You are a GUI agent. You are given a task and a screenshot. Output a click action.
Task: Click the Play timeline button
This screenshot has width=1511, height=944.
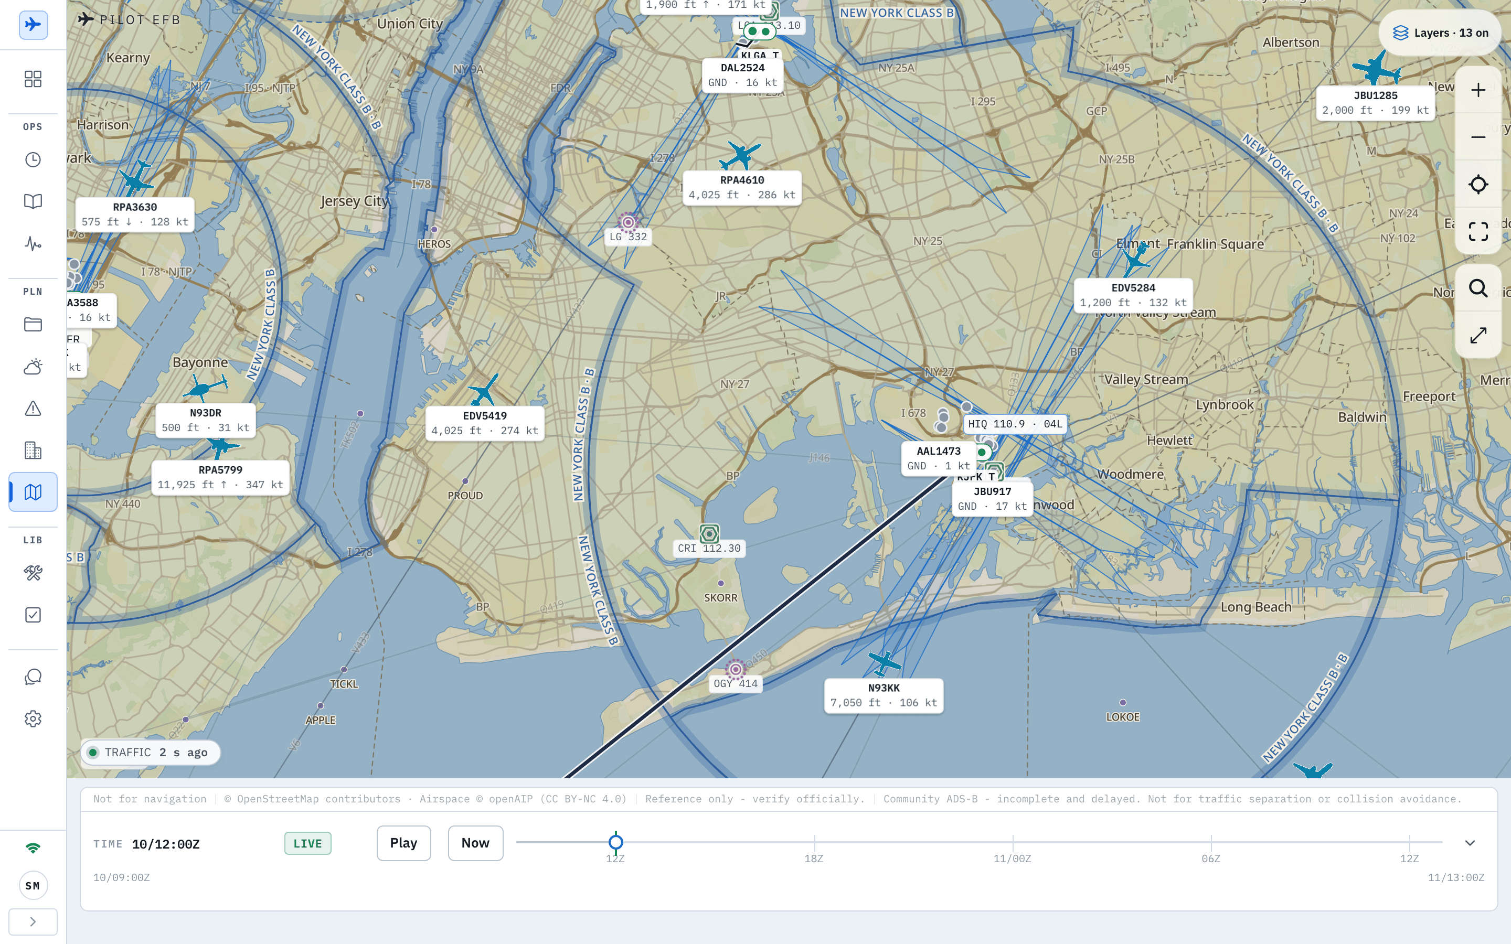tap(403, 843)
